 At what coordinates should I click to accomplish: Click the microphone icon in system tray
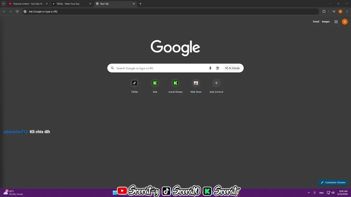[315, 193]
